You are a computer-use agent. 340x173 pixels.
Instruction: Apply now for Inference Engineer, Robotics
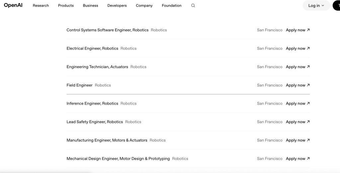point(298,104)
